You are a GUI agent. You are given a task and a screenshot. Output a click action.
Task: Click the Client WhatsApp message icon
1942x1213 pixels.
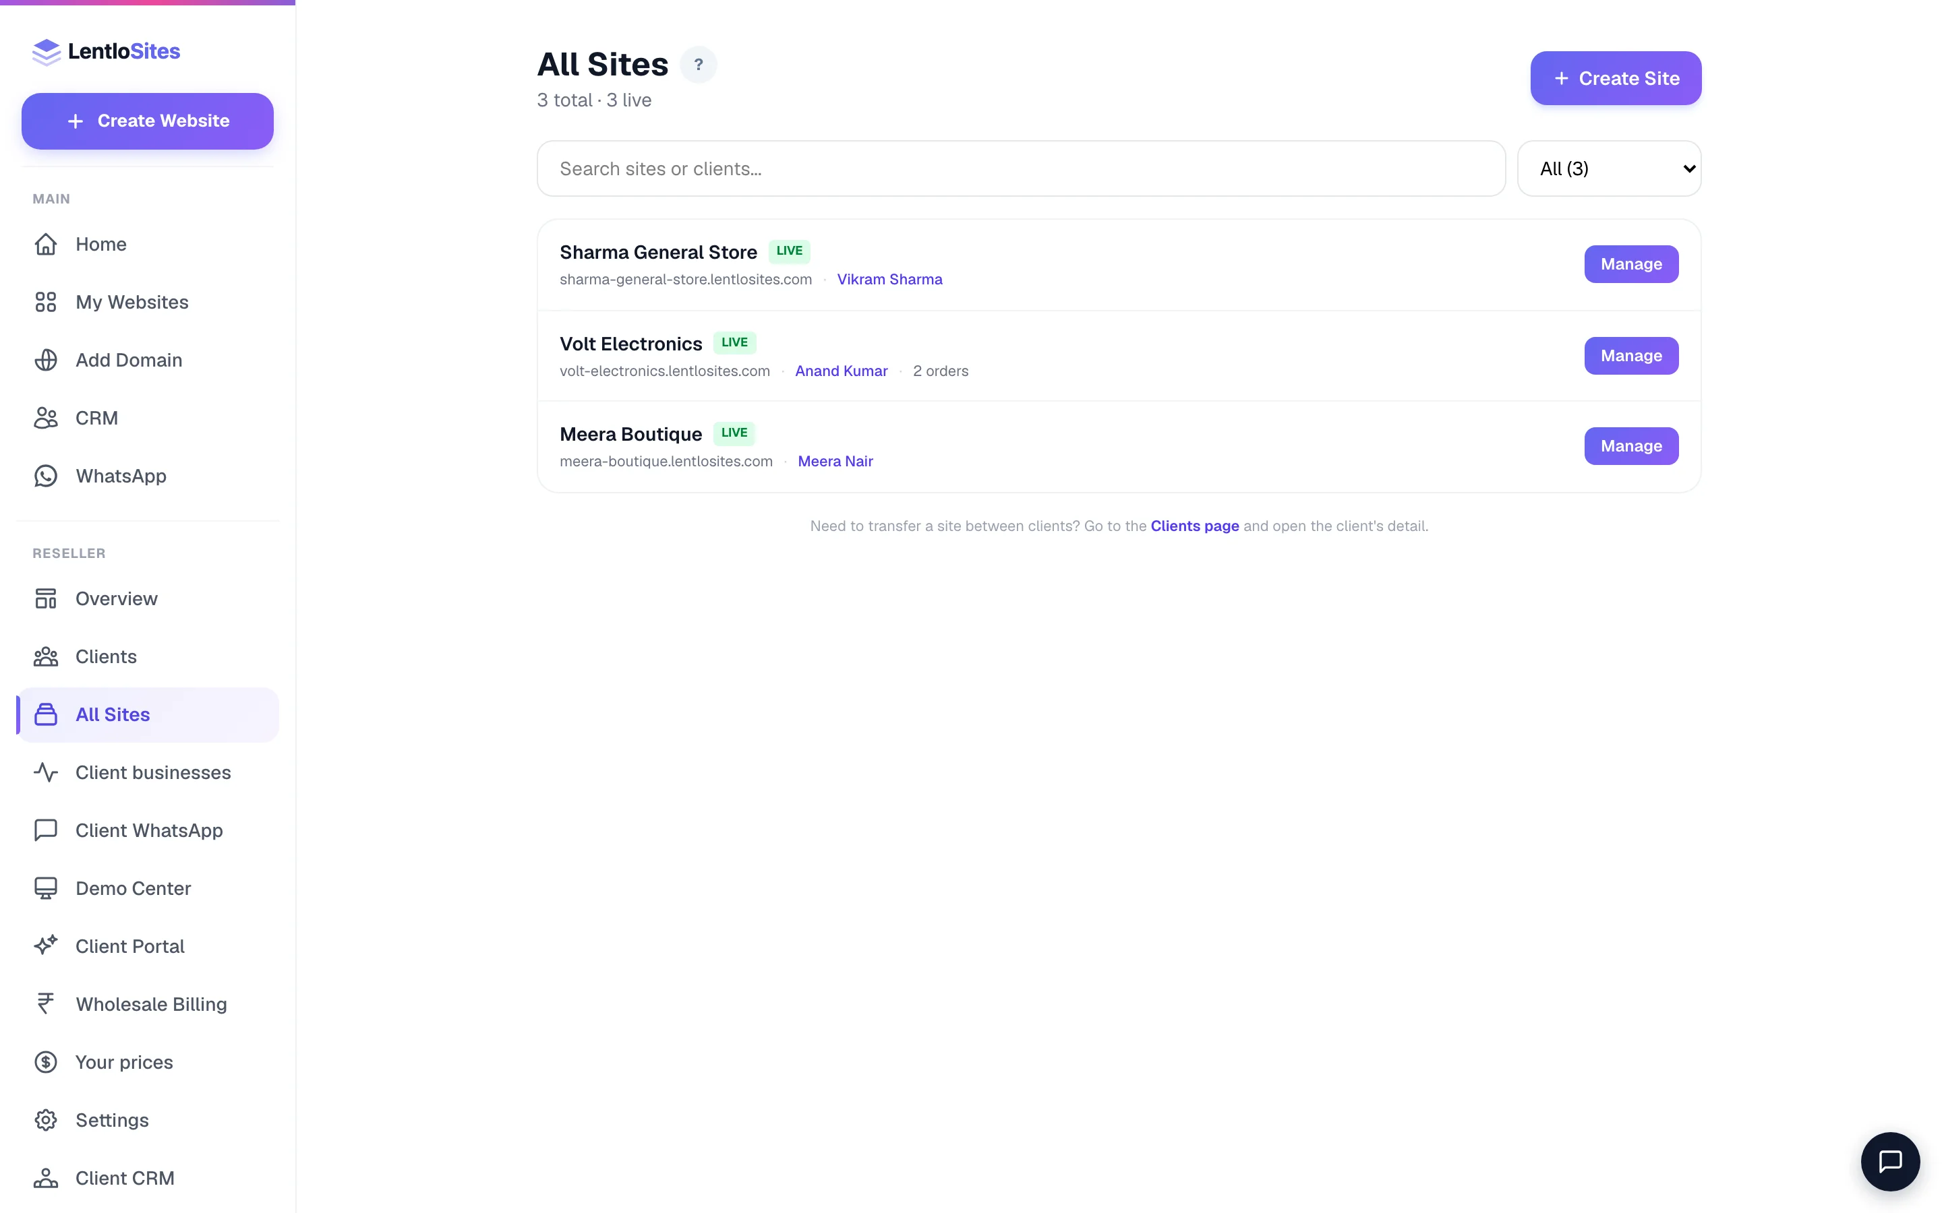pyautogui.click(x=46, y=830)
